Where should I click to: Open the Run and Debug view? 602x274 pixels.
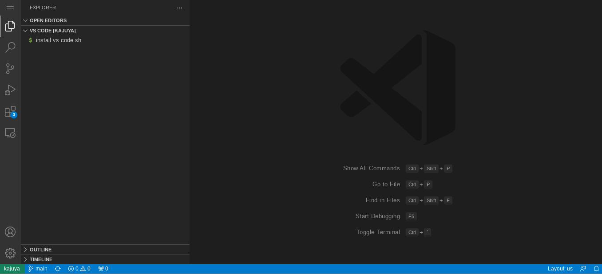[x=10, y=90]
